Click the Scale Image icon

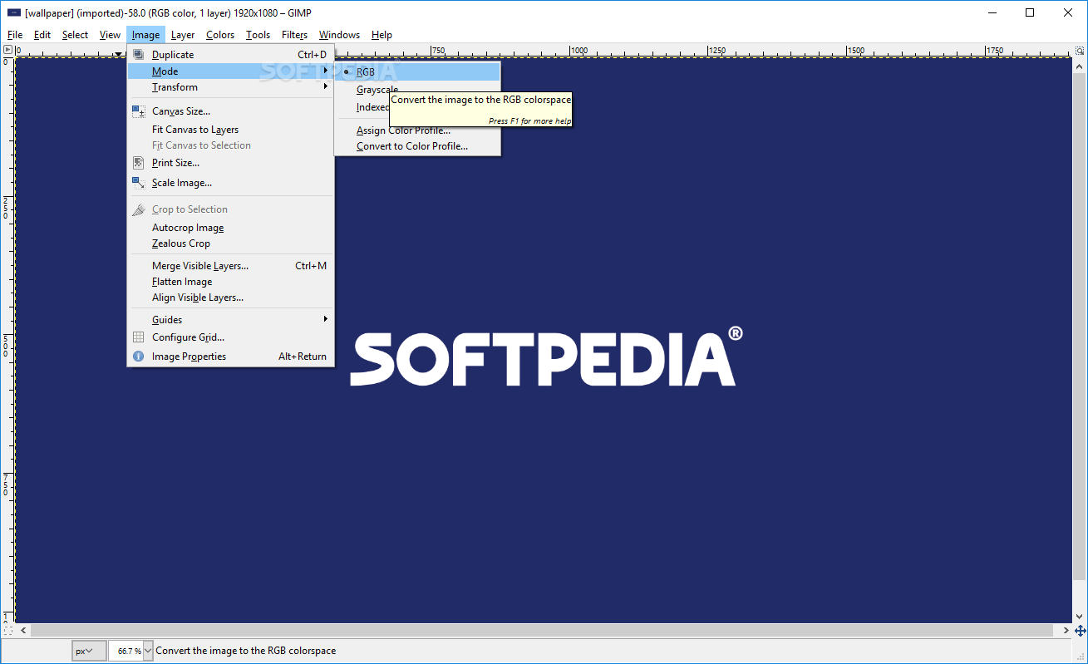pyautogui.click(x=139, y=183)
